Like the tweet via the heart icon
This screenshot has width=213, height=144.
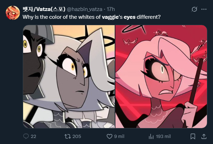click(109, 136)
